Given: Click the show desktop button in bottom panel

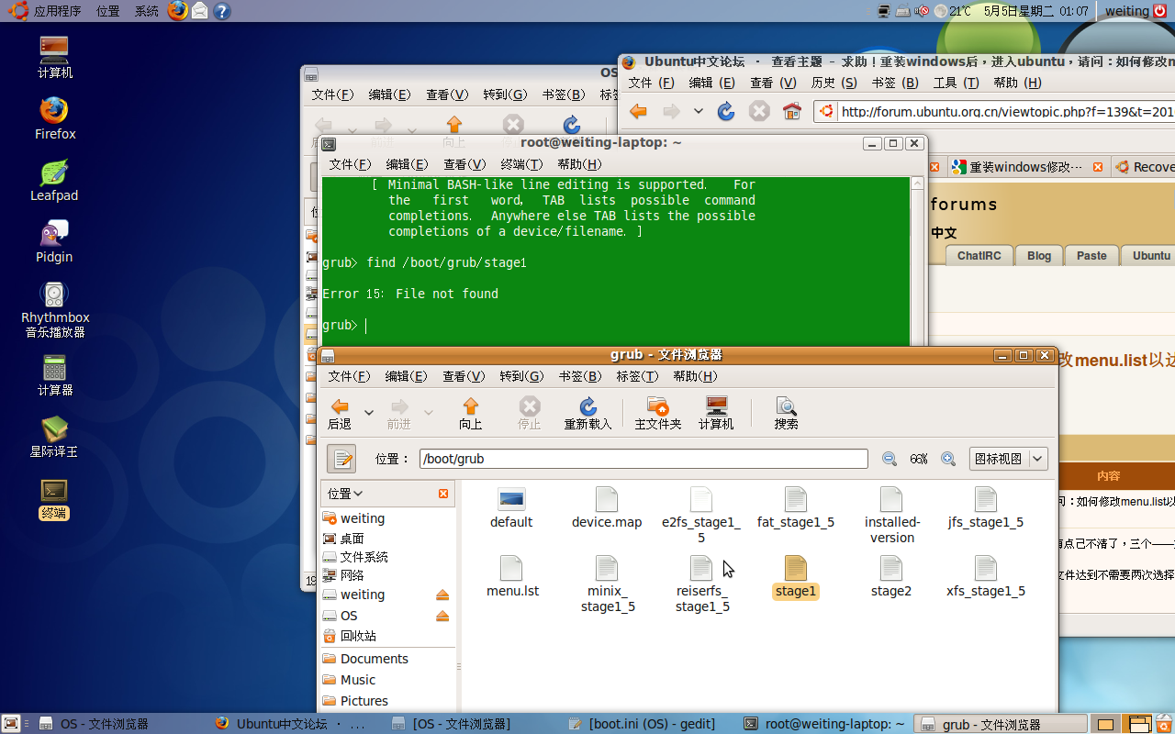Looking at the screenshot, I should (12, 724).
